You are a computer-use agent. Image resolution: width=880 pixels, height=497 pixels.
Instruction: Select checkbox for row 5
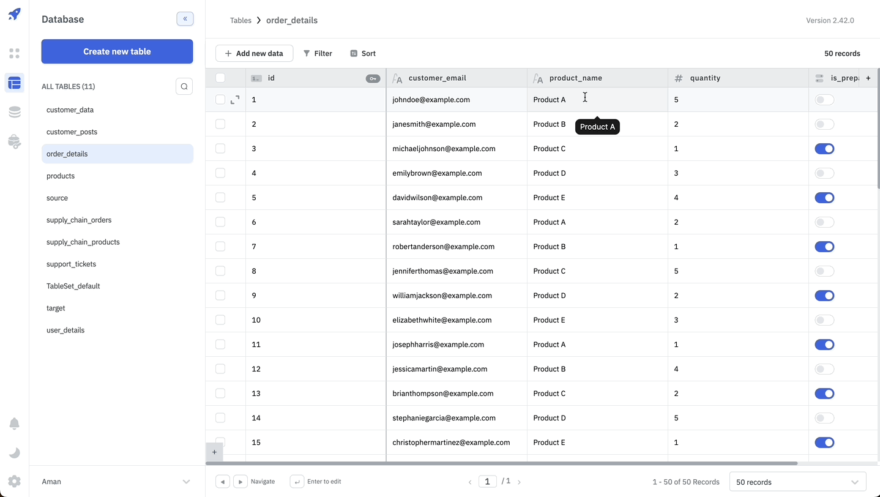click(x=220, y=198)
